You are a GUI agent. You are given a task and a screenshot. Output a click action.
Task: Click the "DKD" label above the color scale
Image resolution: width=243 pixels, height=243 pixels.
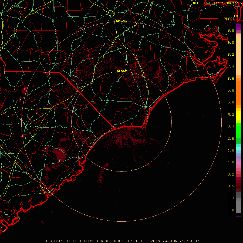pos(237,16)
